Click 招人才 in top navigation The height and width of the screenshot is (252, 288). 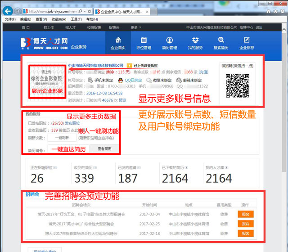[x=70, y=27]
